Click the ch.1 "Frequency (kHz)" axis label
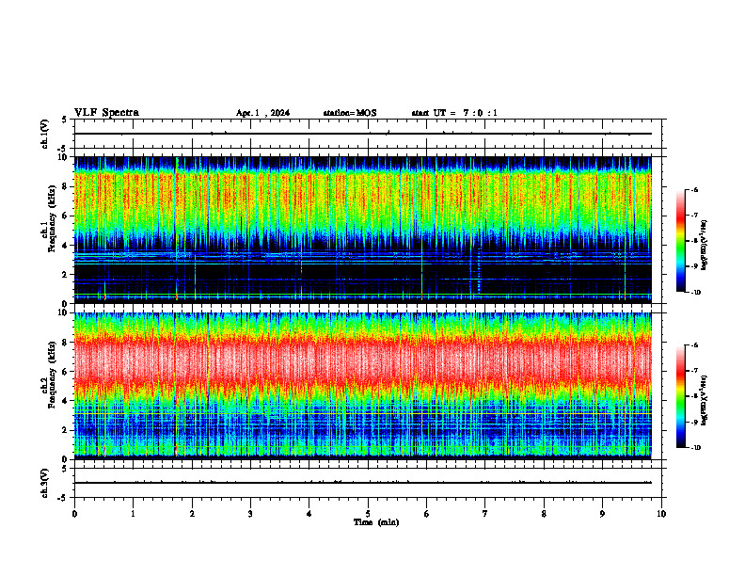745x576 pixels. [52, 218]
